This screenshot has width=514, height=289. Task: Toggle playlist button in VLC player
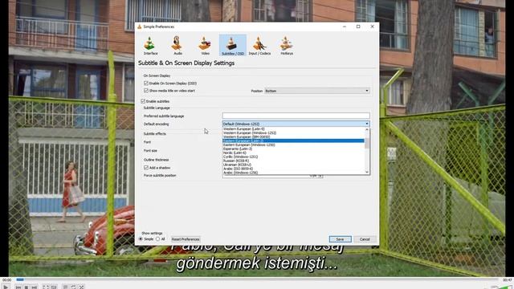point(65,287)
